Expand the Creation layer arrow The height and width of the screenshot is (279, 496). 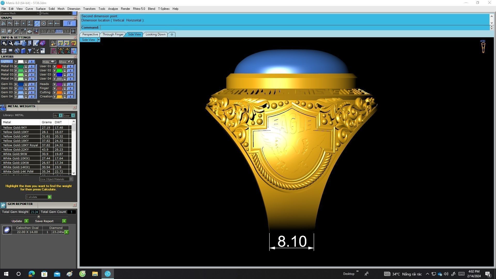[55, 97]
